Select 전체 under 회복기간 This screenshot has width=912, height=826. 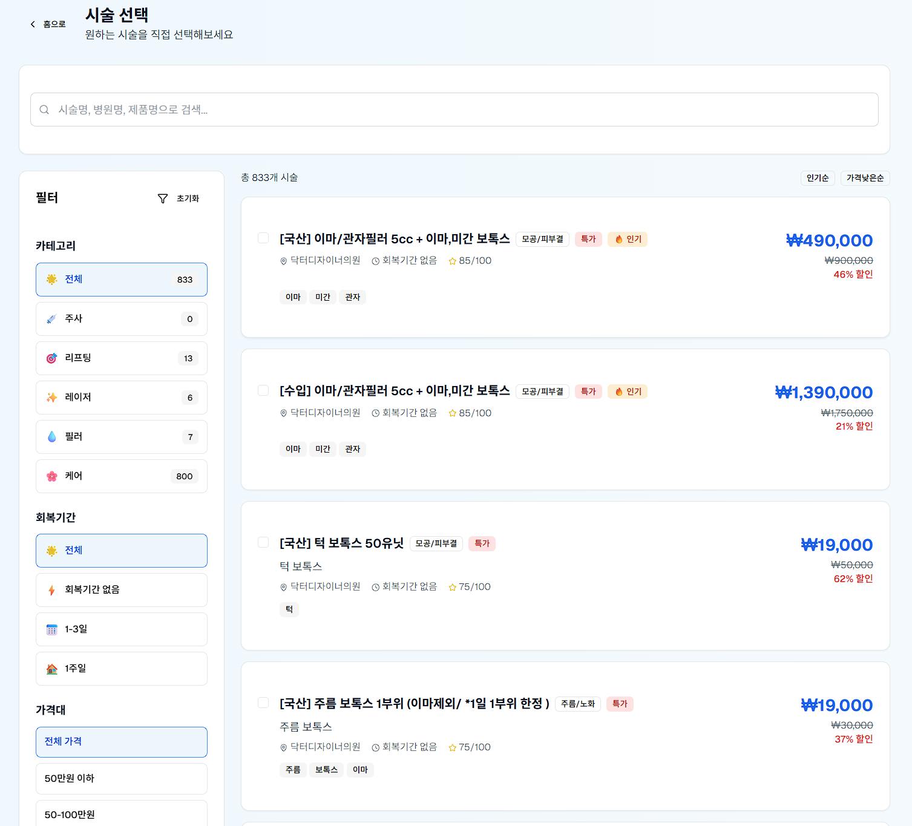(x=122, y=551)
